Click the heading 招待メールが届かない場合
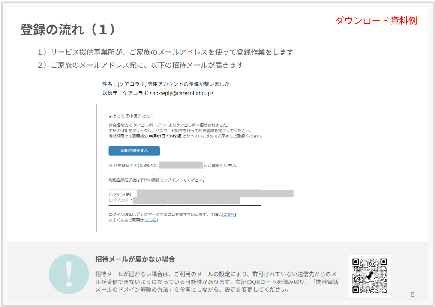Image resolution: width=435 pixels, height=307 pixels. click(x=135, y=259)
